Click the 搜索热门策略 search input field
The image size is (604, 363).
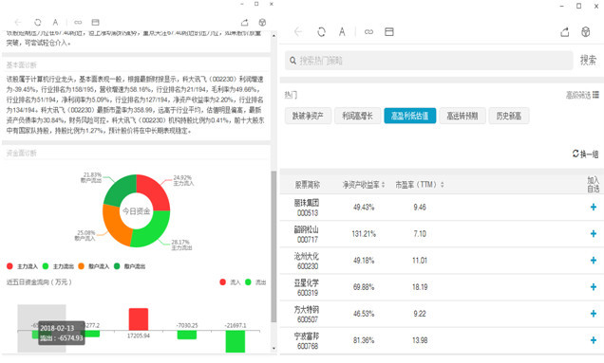coord(428,61)
